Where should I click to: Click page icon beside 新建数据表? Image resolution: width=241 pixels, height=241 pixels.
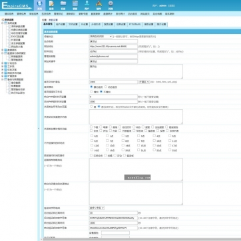(9, 57)
